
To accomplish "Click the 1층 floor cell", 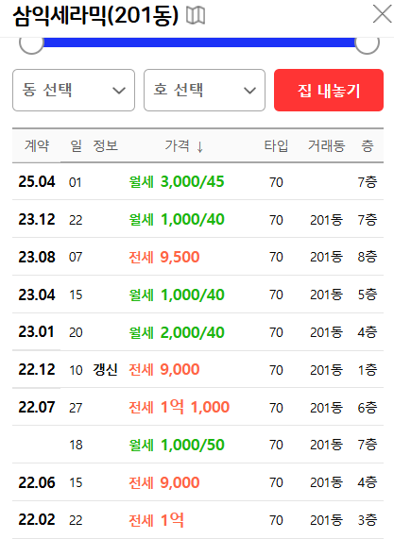I will [x=368, y=370].
